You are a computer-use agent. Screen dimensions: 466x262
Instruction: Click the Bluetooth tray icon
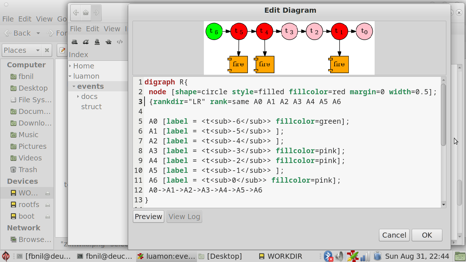328,256
